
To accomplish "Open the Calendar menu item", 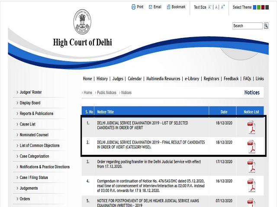I will tap(135, 78).
